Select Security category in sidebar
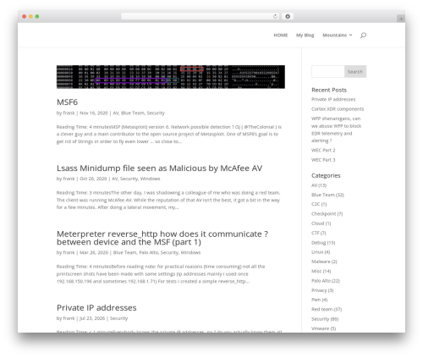This screenshot has width=423, height=358. pyautogui.click(x=320, y=319)
